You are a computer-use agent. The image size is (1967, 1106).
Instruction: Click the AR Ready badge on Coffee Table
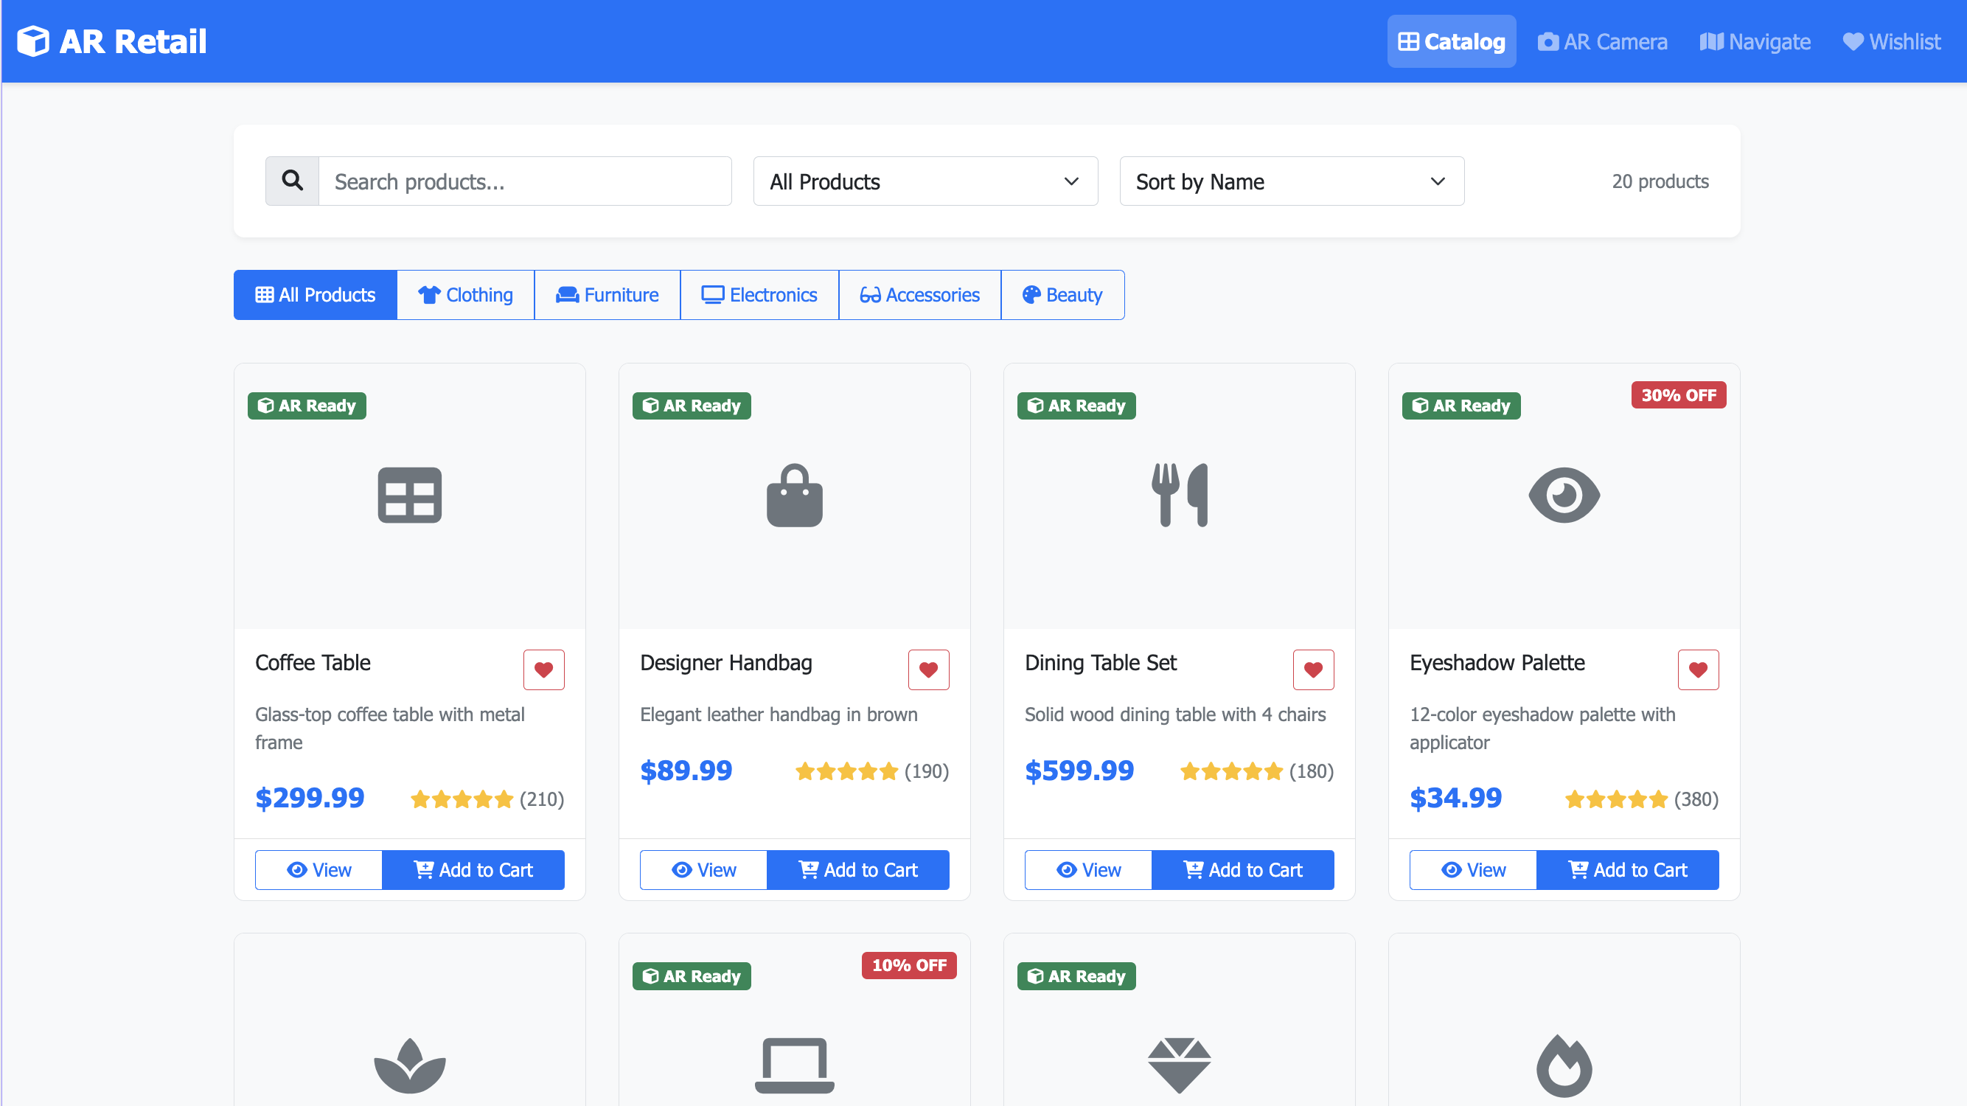click(306, 406)
